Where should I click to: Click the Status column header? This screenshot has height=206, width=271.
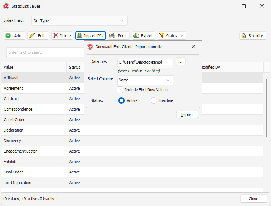click(75, 67)
